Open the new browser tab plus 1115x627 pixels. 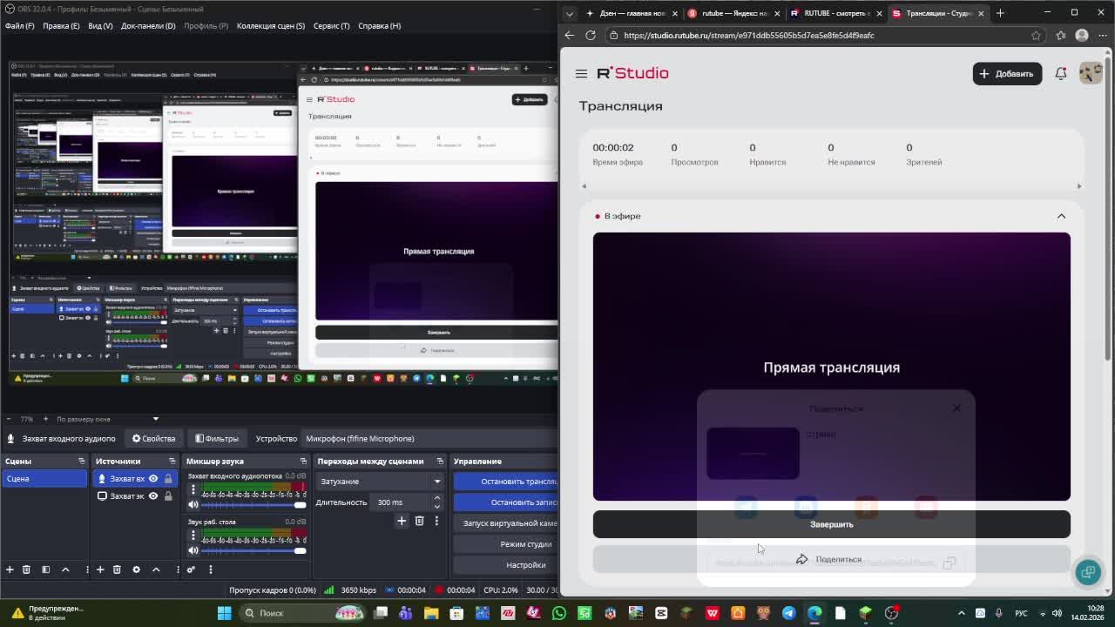click(x=1000, y=13)
